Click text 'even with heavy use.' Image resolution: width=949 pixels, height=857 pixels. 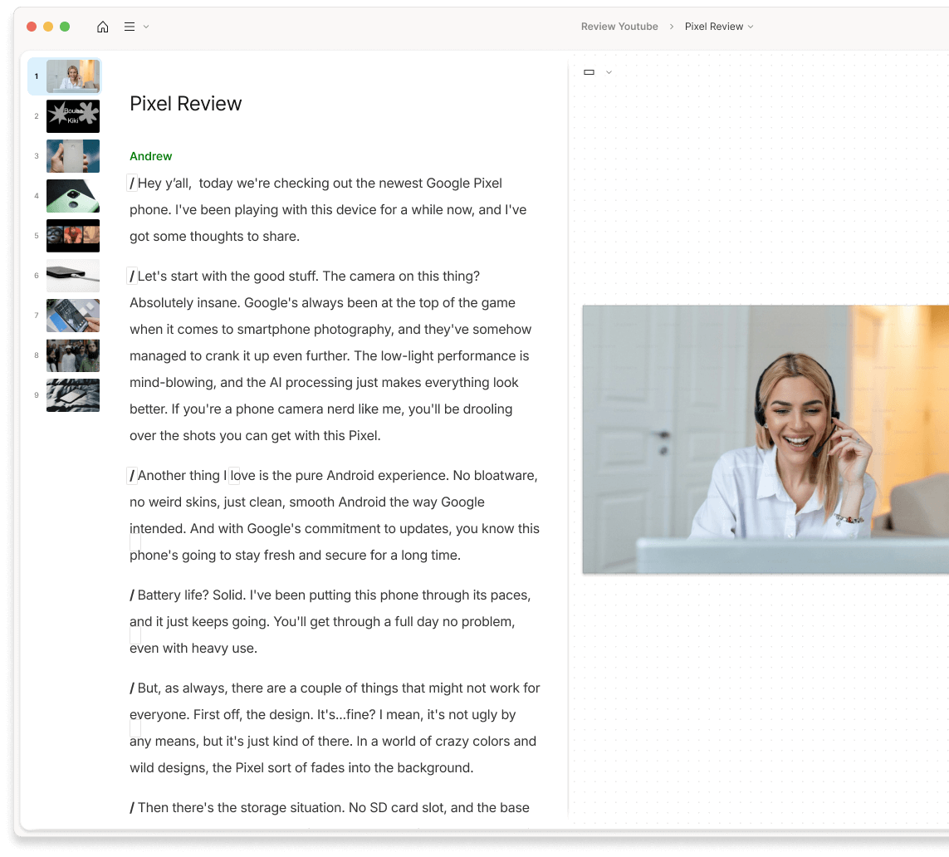pos(193,649)
